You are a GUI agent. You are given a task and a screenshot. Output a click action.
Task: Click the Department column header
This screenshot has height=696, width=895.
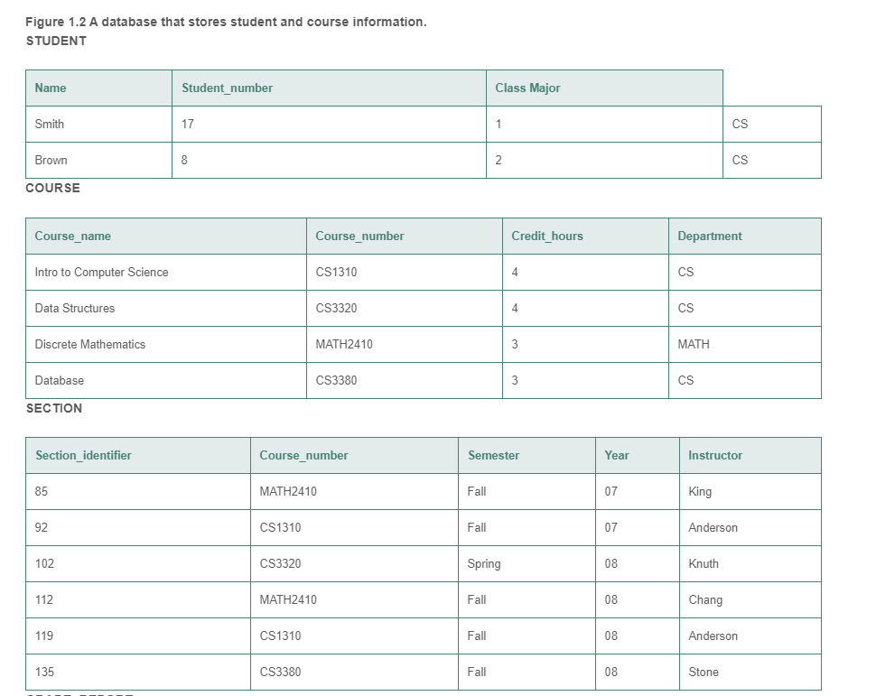pos(710,236)
